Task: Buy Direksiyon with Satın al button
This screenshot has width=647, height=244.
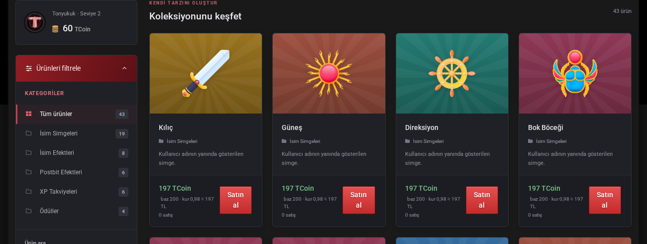Action: point(482,200)
